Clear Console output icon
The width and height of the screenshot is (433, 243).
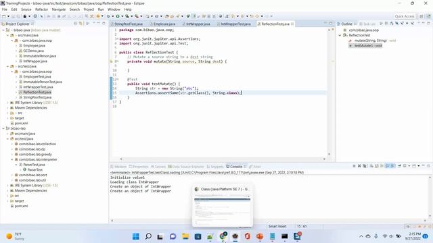pyautogui.click(x=371, y=166)
